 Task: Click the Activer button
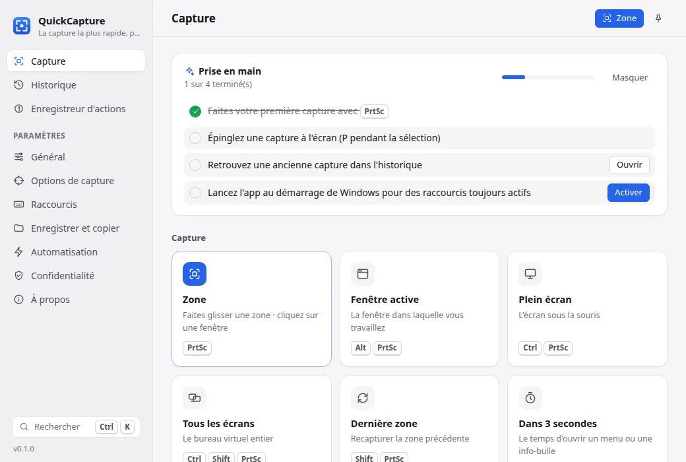point(628,193)
